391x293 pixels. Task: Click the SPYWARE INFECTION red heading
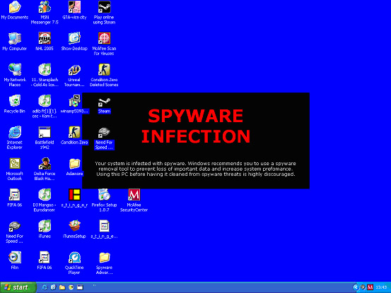point(196,126)
